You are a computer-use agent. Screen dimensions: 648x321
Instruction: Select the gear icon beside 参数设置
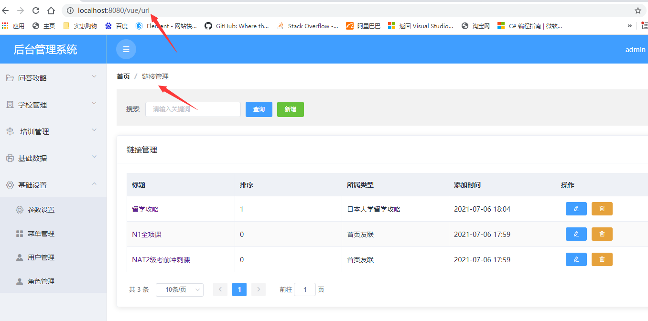20,209
